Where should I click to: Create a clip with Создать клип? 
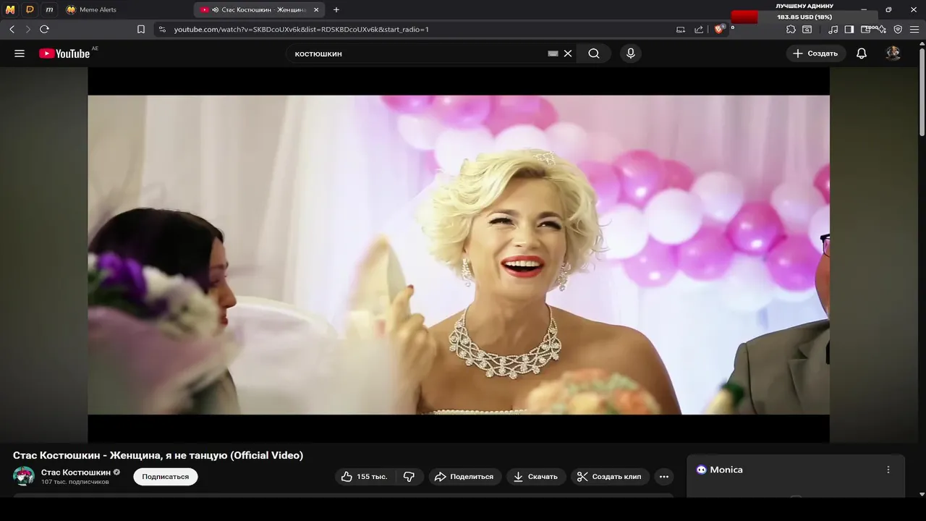coord(610,477)
